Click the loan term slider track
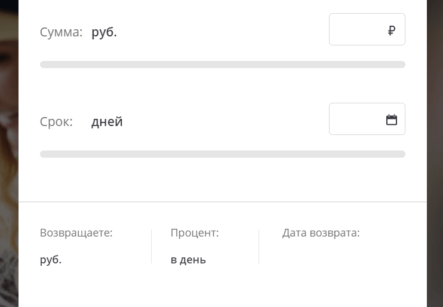Screen dimensions: 443x307 coord(222,154)
